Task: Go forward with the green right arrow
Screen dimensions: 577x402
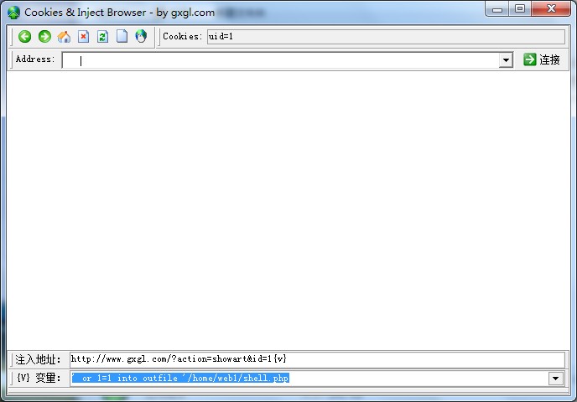Action: point(44,36)
